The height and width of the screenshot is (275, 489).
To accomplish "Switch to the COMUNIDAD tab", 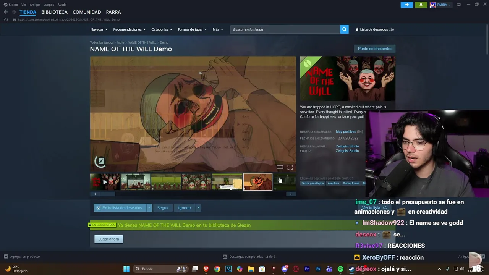I will coord(87,12).
